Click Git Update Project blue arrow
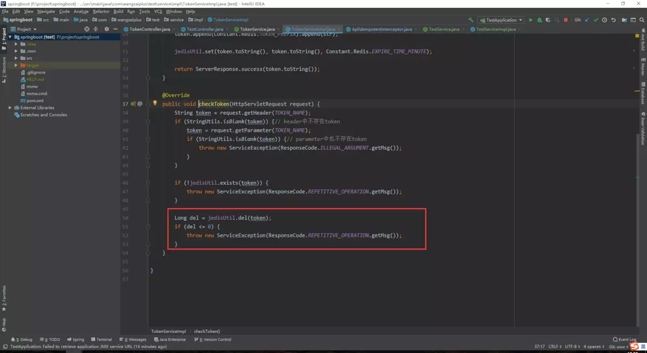Screen dimensions: 647x353 point(587,20)
